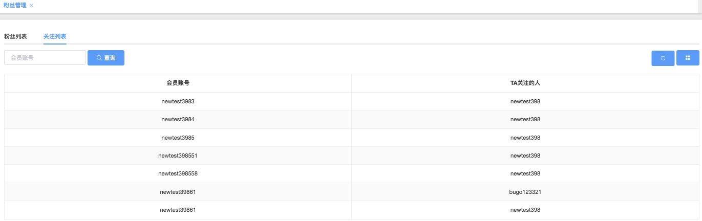Close the 粉丝管理 page tab
Viewport: 702px width, 221px height.
click(32, 5)
